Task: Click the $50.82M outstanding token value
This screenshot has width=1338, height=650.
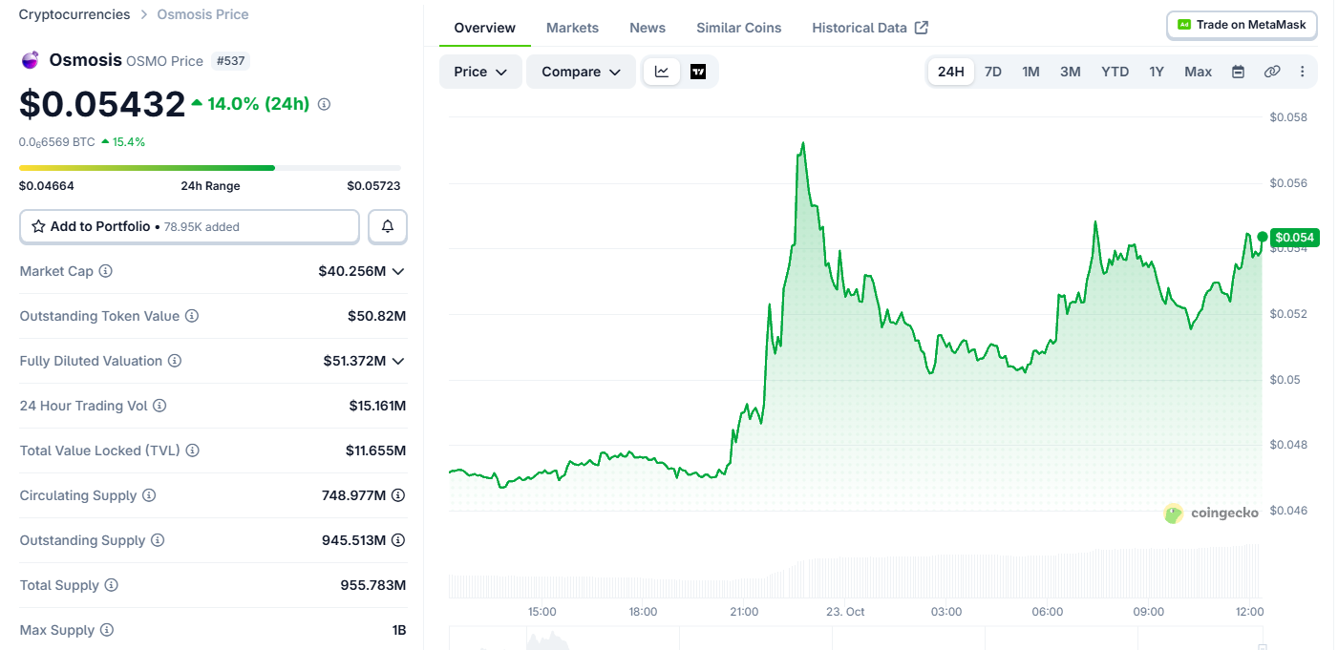Action: point(376,316)
